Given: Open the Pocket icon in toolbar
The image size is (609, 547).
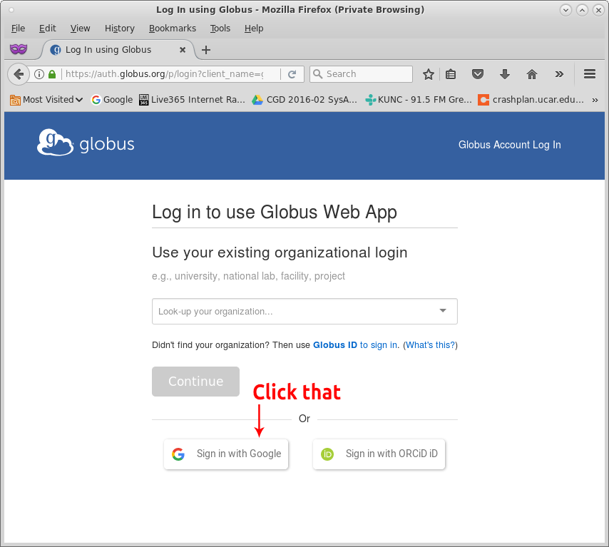Looking at the screenshot, I should (x=478, y=74).
